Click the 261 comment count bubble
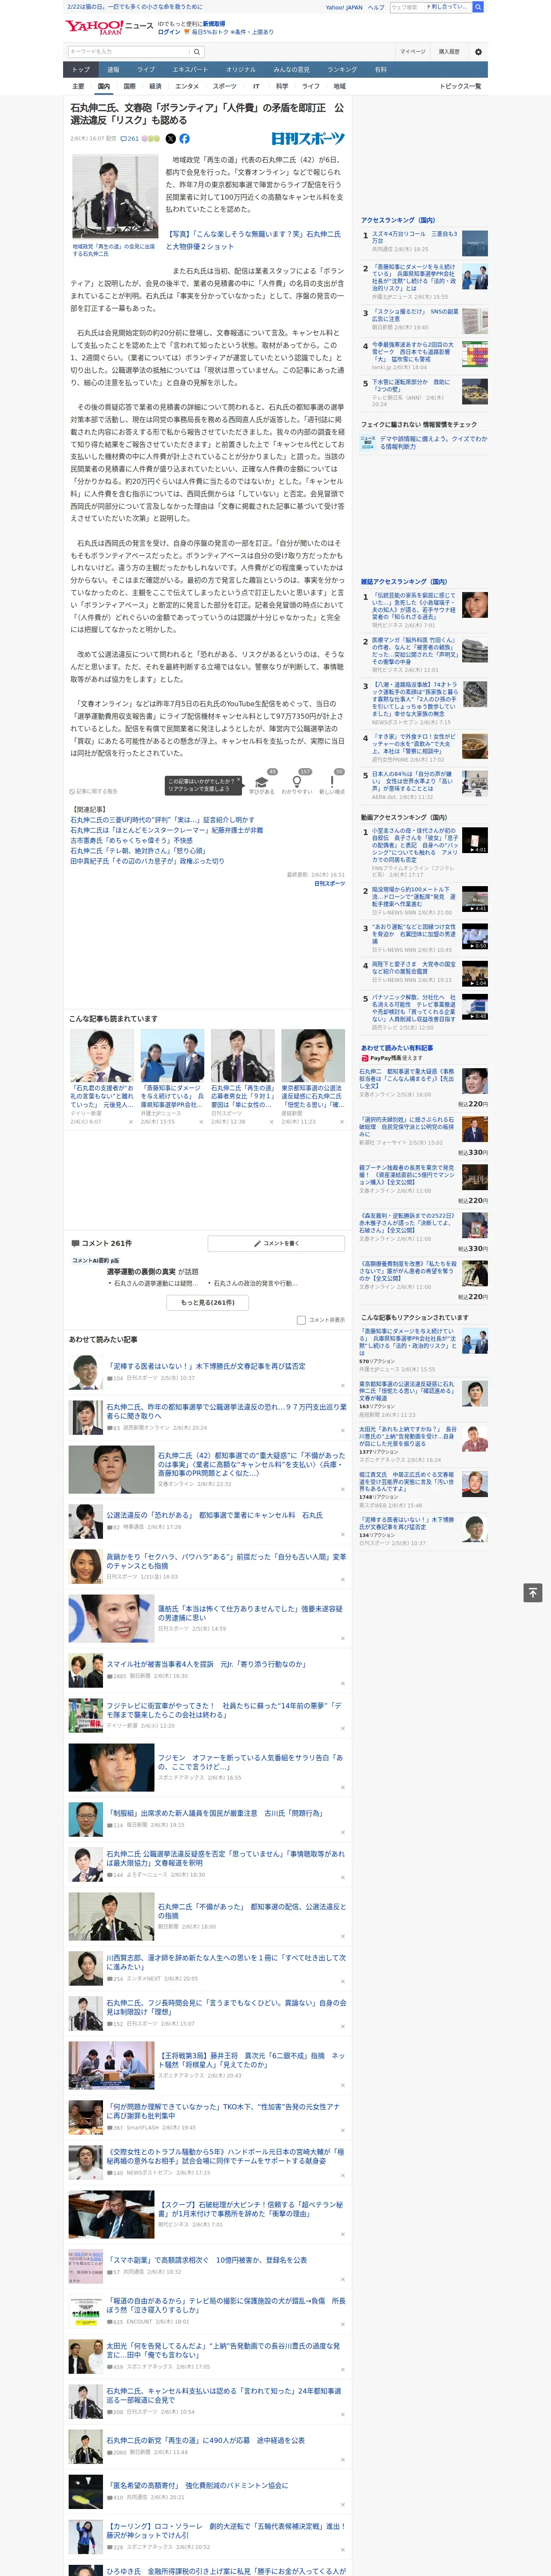The image size is (551, 2576). [130, 139]
